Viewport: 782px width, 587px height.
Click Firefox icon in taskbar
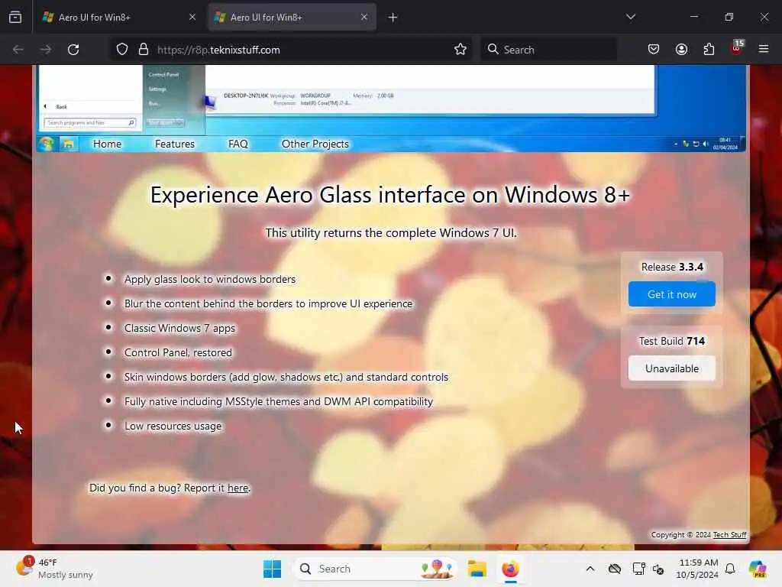point(511,569)
